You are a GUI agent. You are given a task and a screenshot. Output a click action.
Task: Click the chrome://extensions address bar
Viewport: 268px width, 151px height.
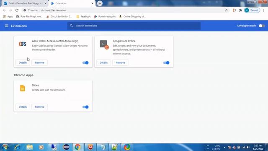(125, 10)
